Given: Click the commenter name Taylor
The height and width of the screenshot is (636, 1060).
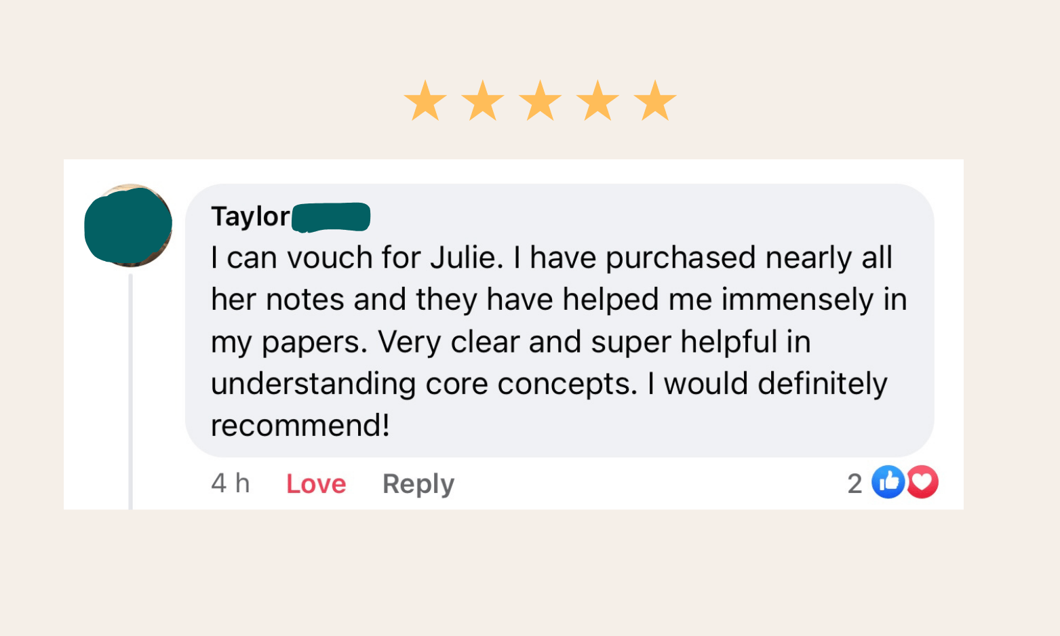Looking at the screenshot, I should pyautogui.click(x=250, y=217).
